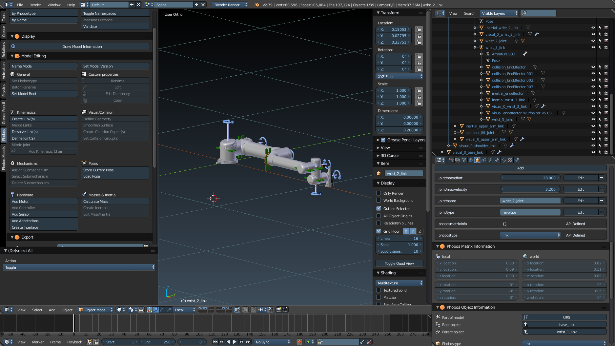Open the Render menu
Image resolution: width=615 pixels, height=346 pixels.
pos(35,5)
